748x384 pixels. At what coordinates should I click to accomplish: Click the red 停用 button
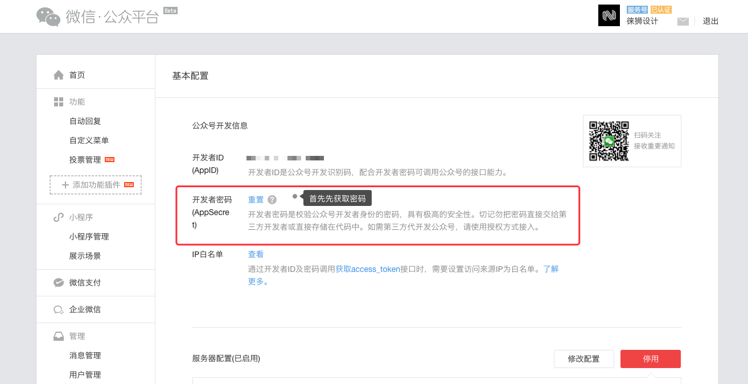pos(651,359)
